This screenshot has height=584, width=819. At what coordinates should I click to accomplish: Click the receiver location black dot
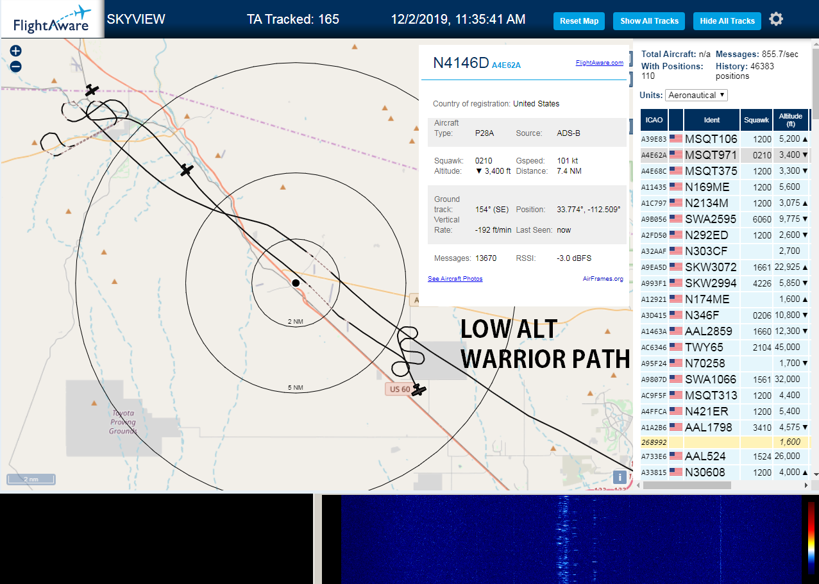pos(296,283)
